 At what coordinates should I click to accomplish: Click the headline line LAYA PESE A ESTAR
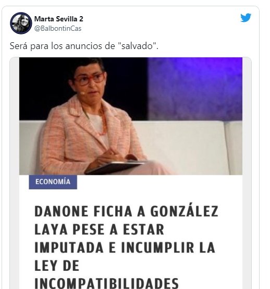coord(99,230)
